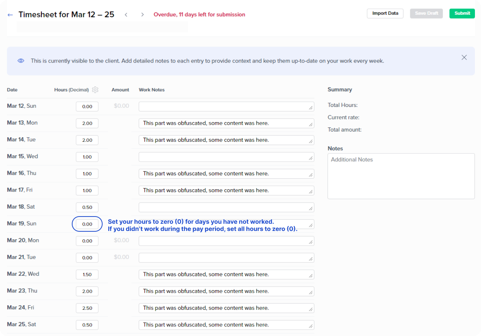Go to next timesheet period chevron
Viewport: 481px width, 336px height.
coord(142,15)
